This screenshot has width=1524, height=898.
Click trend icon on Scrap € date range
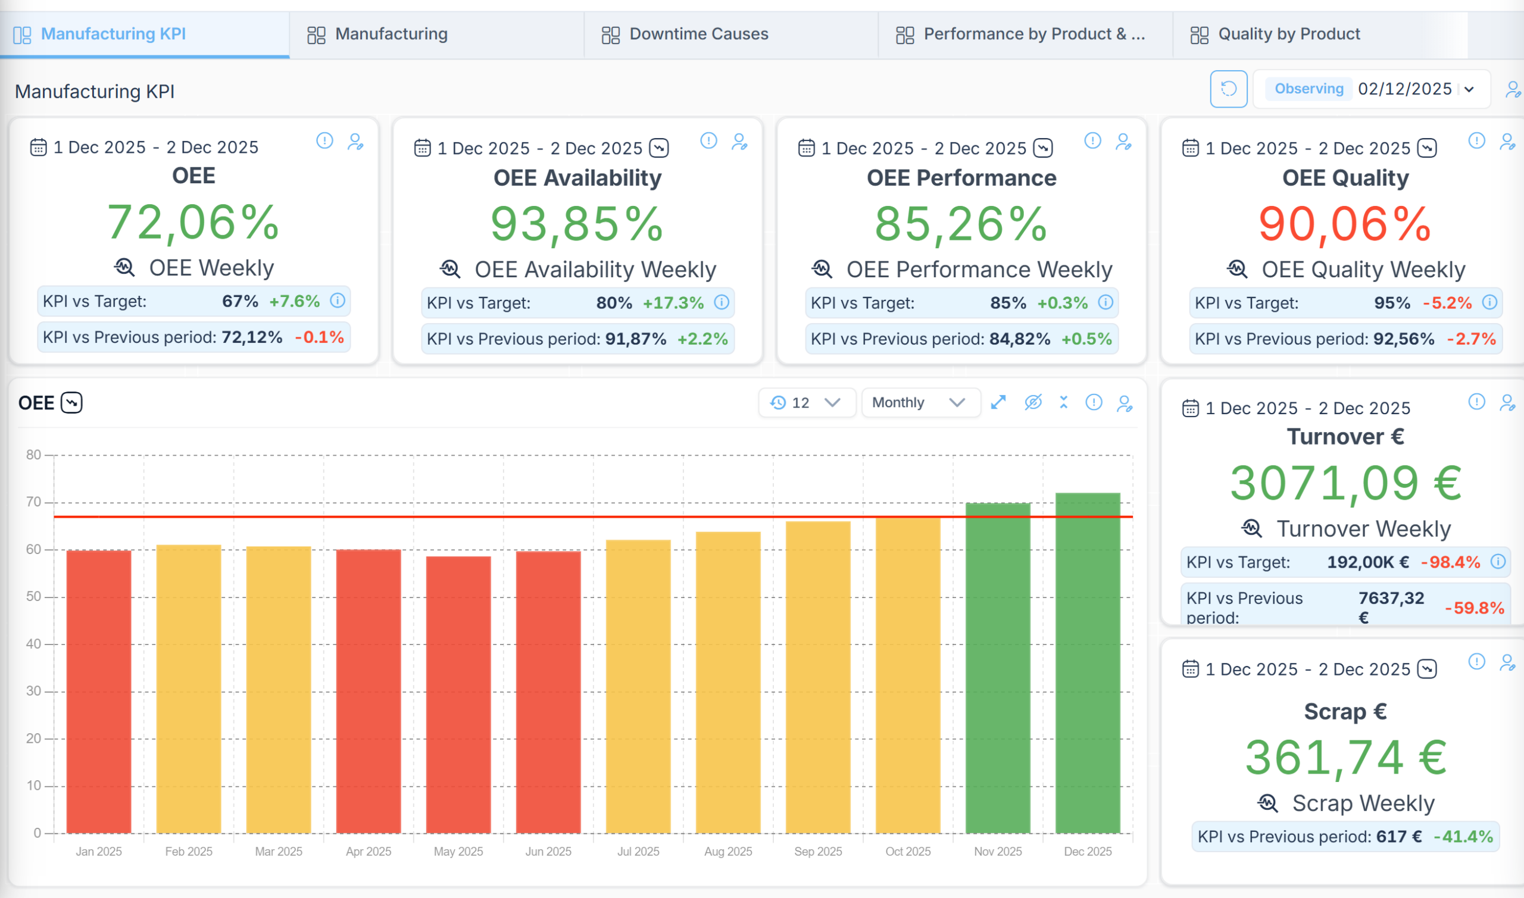click(x=1426, y=669)
